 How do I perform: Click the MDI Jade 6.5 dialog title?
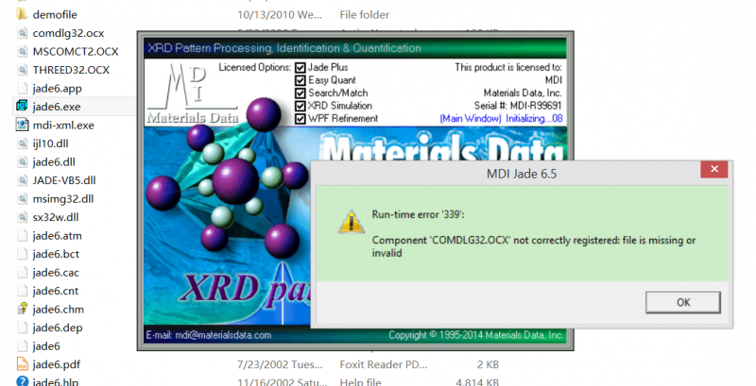tap(522, 174)
